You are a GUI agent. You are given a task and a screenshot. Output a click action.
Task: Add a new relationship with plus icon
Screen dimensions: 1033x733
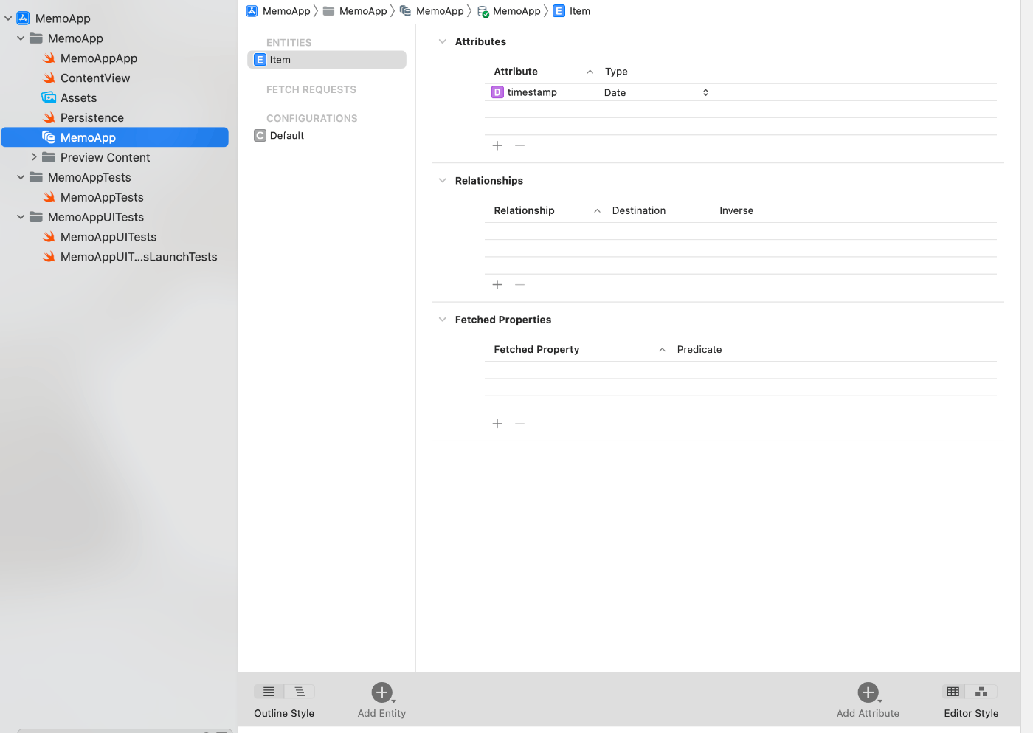point(497,284)
